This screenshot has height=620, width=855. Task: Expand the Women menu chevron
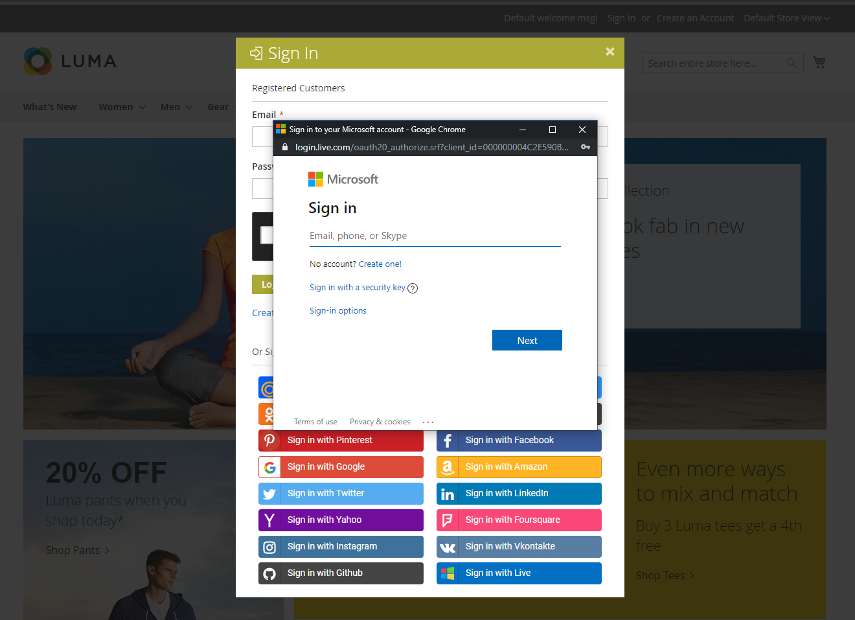(142, 108)
